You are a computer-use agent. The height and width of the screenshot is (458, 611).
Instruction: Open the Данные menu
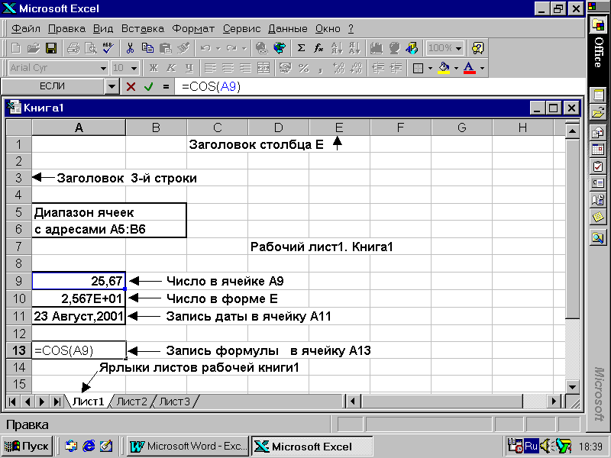pyautogui.click(x=288, y=29)
